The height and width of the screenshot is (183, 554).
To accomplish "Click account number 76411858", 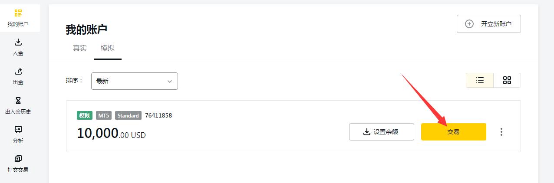I will [x=158, y=115].
